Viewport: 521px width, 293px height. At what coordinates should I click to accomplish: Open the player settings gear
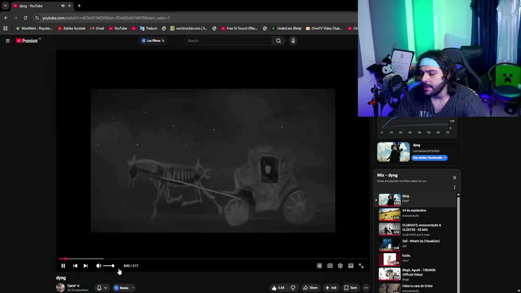pos(340,266)
